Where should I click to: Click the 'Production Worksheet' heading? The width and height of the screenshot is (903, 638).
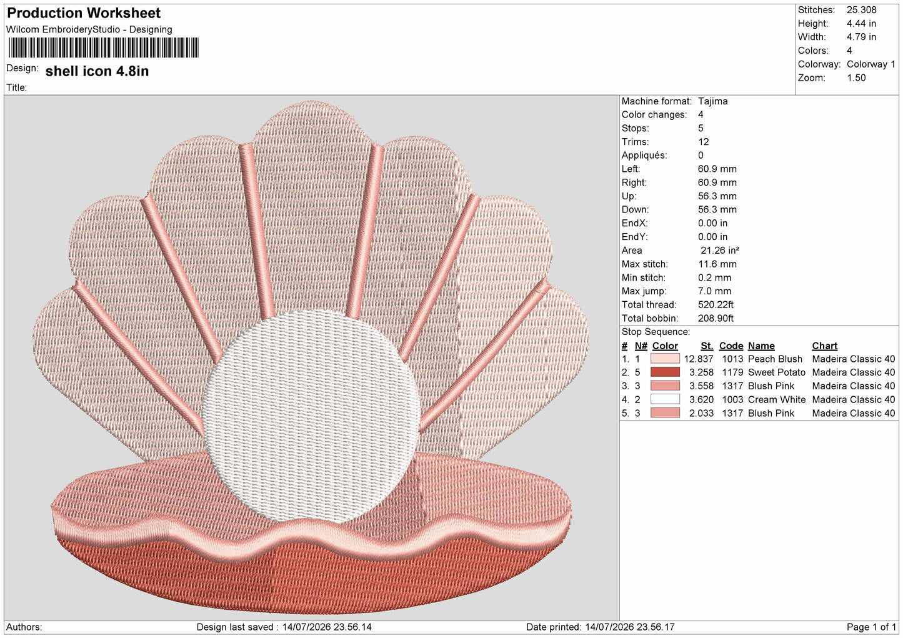pyautogui.click(x=84, y=13)
